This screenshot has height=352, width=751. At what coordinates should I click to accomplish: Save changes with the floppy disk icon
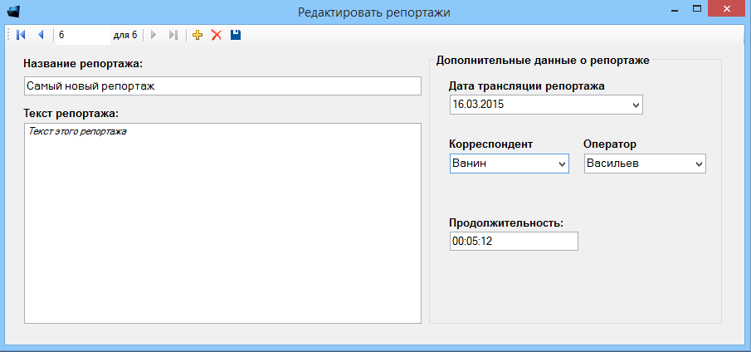click(x=236, y=35)
